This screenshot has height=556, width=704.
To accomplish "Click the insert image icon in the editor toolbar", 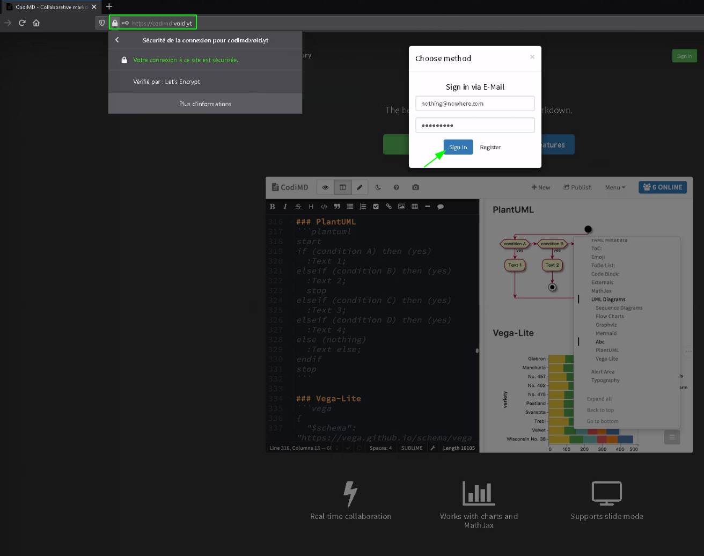I will pos(401,207).
